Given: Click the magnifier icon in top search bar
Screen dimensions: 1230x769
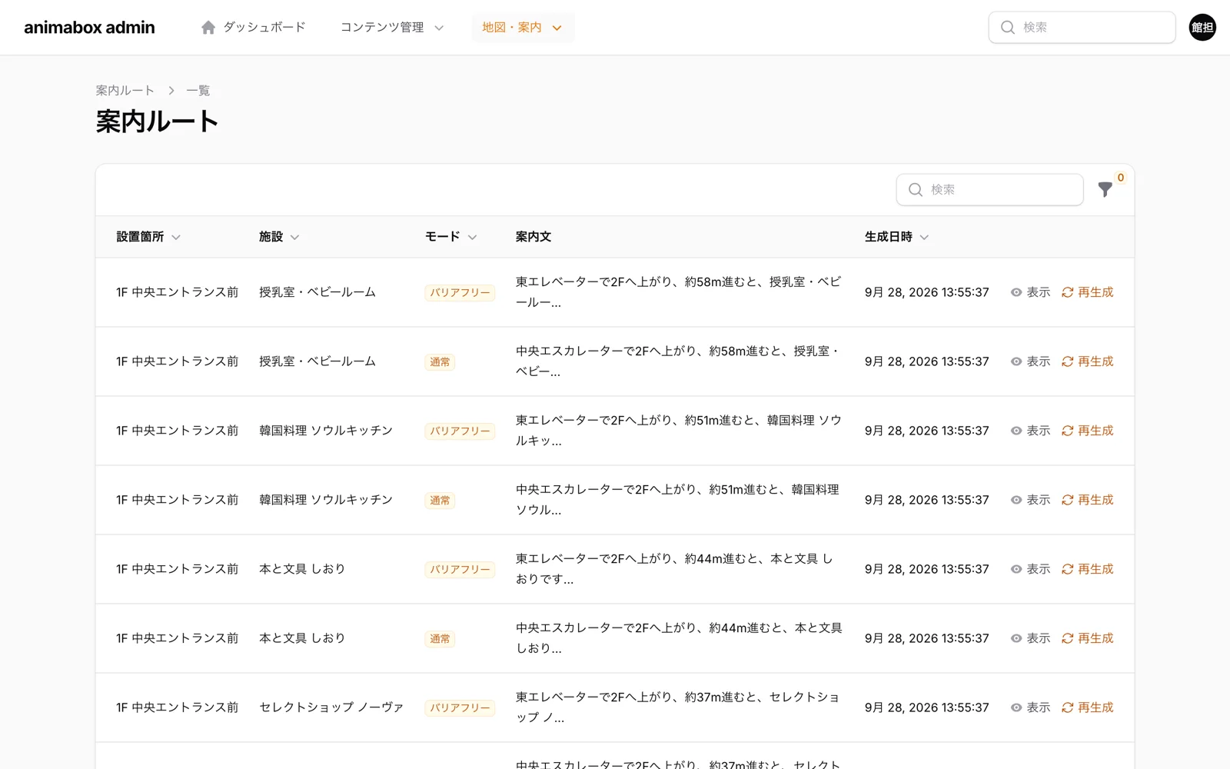Looking at the screenshot, I should [x=1007, y=28].
